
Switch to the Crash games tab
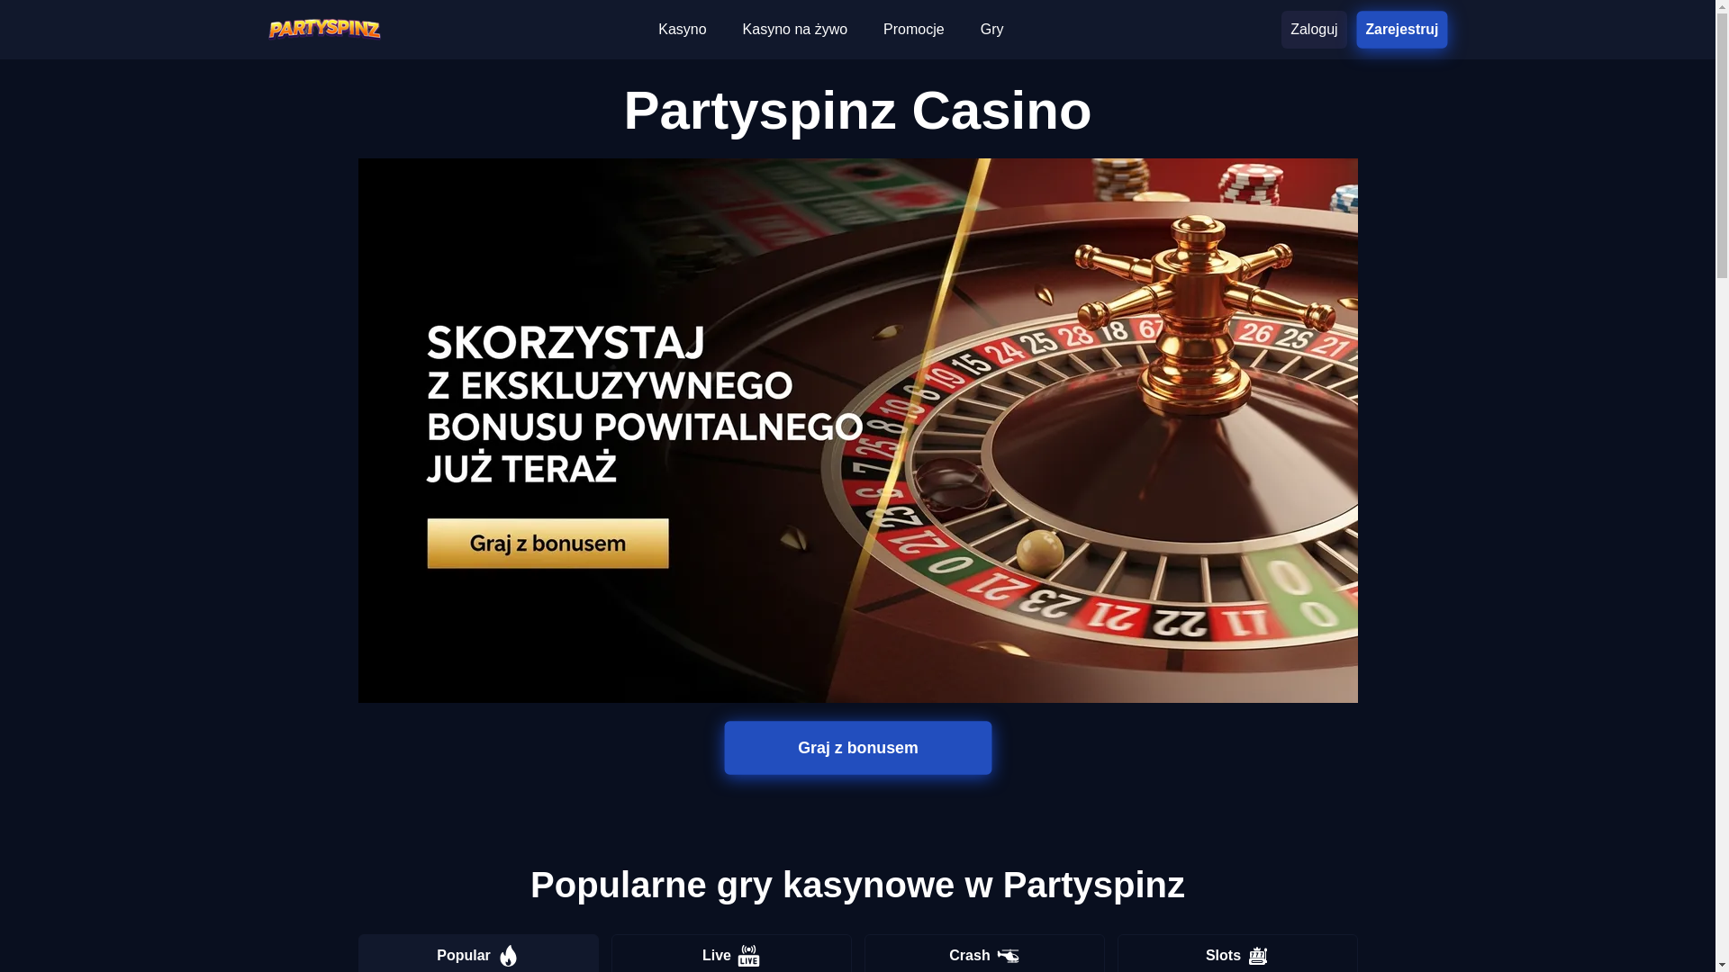click(984, 954)
